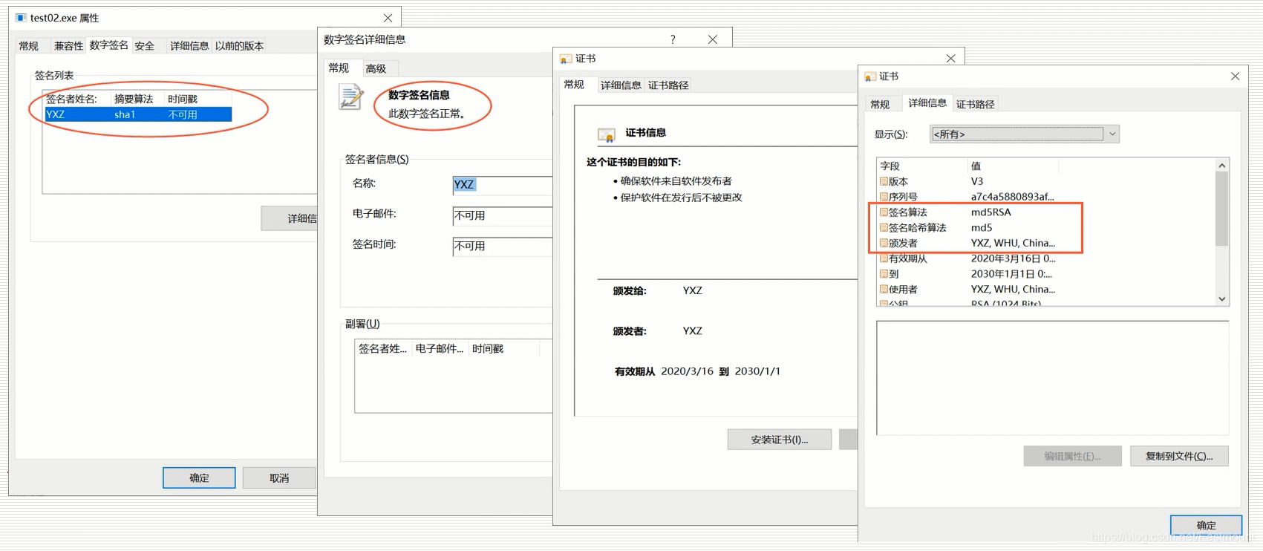Click the field list vertical scrollbar thumb

point(1221,209)
